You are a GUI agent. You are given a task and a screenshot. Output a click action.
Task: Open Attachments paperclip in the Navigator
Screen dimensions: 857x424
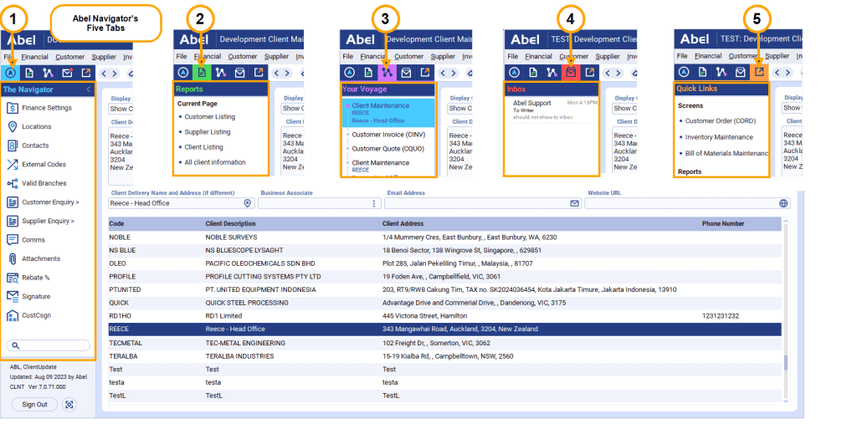coord(13,258)
